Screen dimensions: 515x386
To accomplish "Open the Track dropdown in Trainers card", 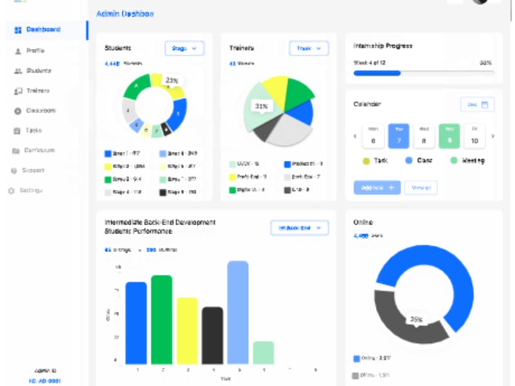I will 309,48.
